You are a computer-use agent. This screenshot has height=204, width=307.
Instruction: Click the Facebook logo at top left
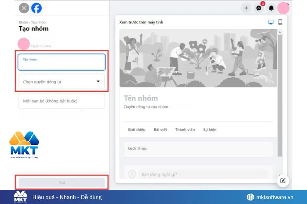[36, 8]
